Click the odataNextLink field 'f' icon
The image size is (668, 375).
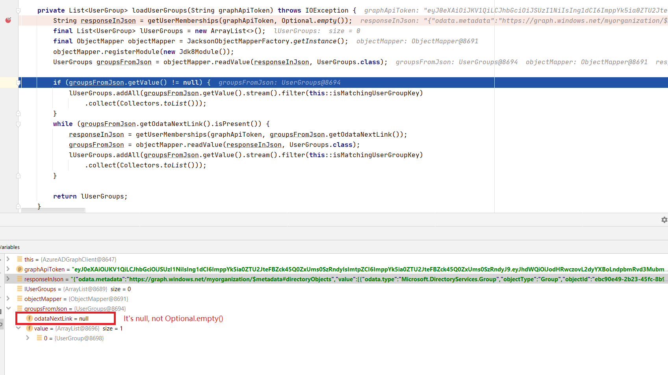click(30, 318)
